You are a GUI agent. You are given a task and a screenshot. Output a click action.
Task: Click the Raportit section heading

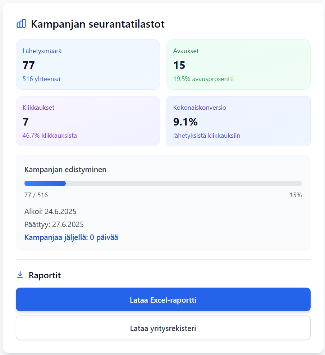tap(45, 275)
